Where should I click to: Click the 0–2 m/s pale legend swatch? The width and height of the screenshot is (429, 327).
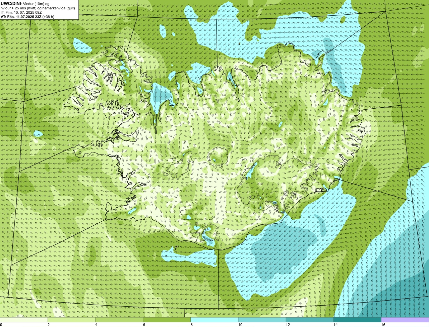(x=24, y=320)
